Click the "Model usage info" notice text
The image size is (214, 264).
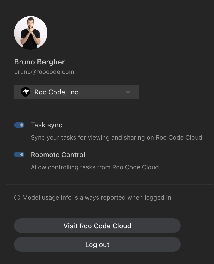click(97, 197)
